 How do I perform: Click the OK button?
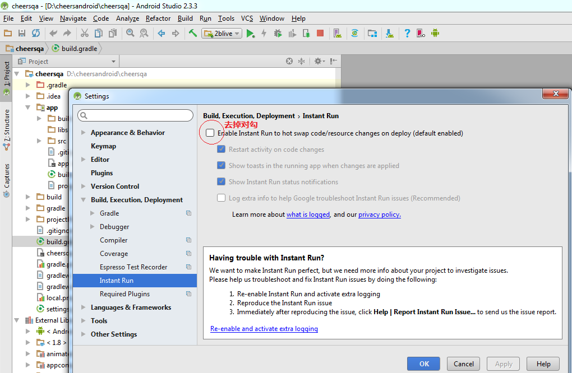(x=424, y=363)
